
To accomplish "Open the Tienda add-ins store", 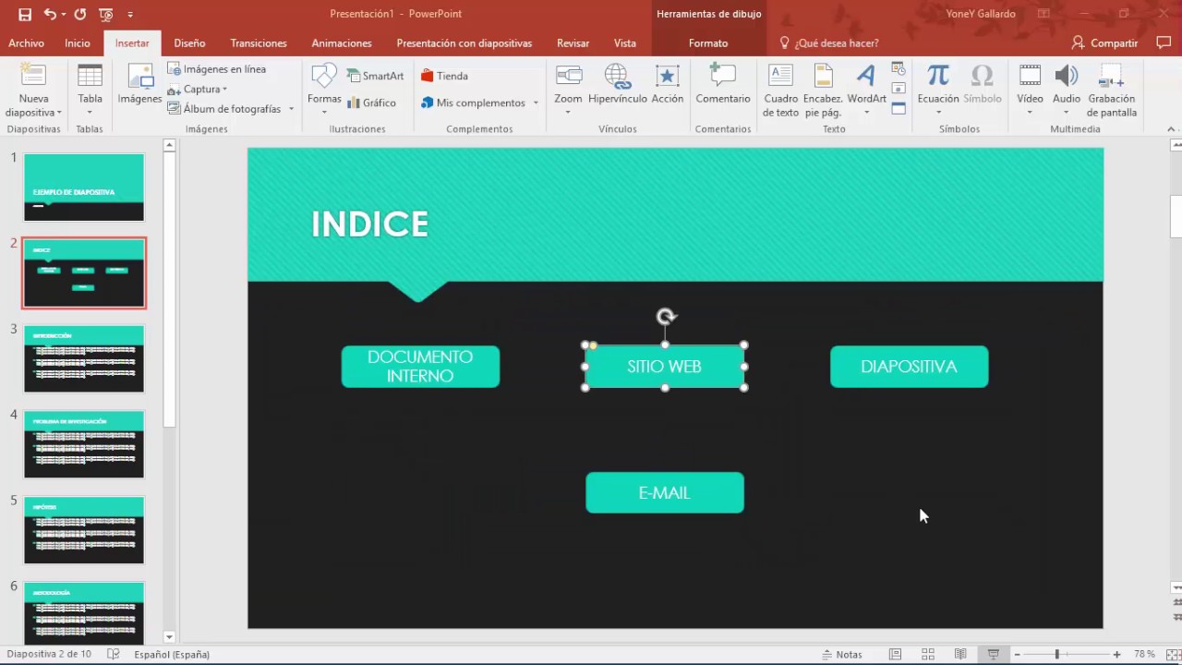I will 444,76.
